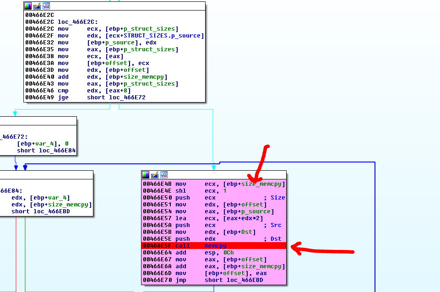
Task: Click node color icon on loc_466E2C block
Action: click(x=28, y=6)
